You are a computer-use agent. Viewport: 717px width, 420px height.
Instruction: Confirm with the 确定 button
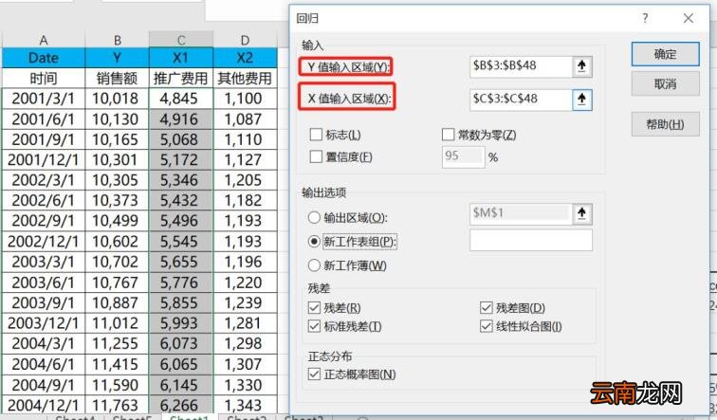point(666,54)
